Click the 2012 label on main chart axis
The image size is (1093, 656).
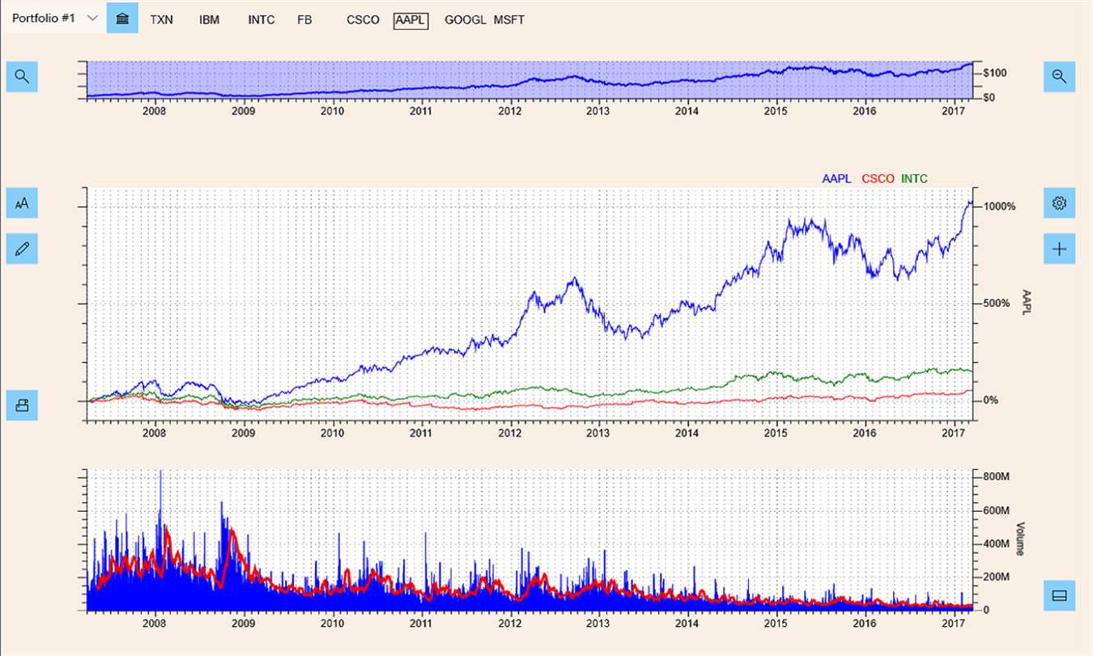click(x=509, y=433)
